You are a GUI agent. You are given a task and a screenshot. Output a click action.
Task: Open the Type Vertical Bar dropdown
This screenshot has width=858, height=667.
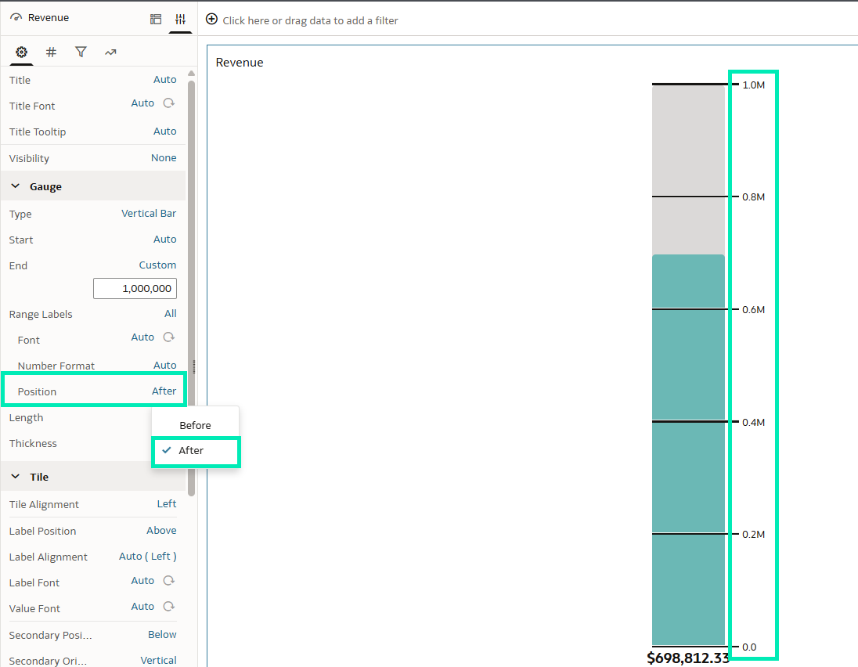(x=149, y=214)
